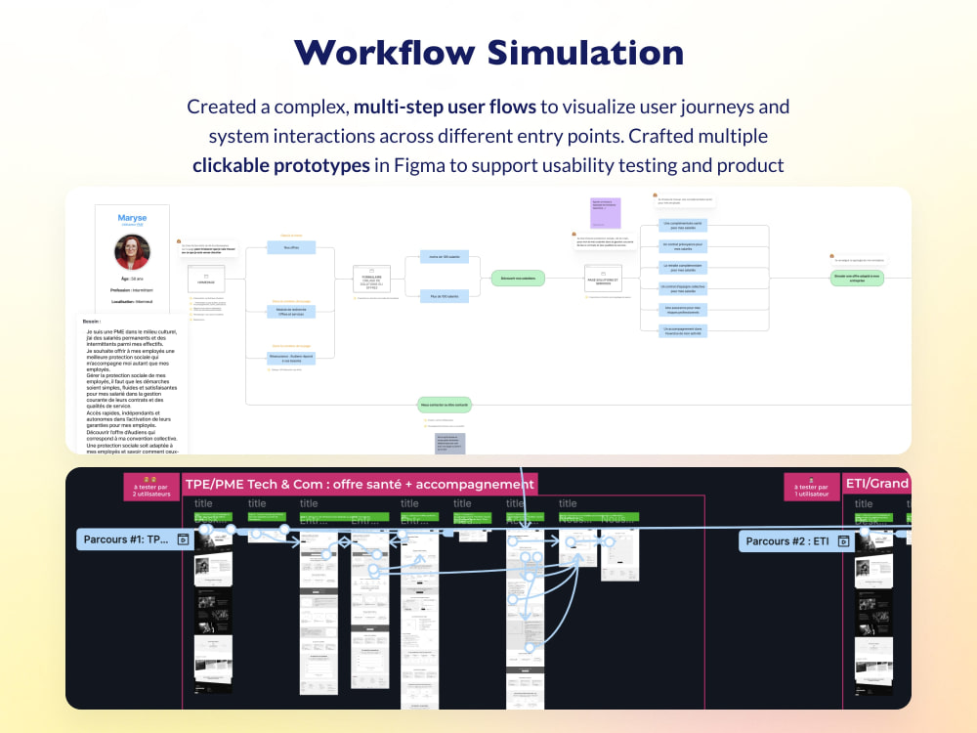Select the dark homepage frame under Parcours #2 : ETI
Viewport: 977px width, 733px height.
point(873,614)
